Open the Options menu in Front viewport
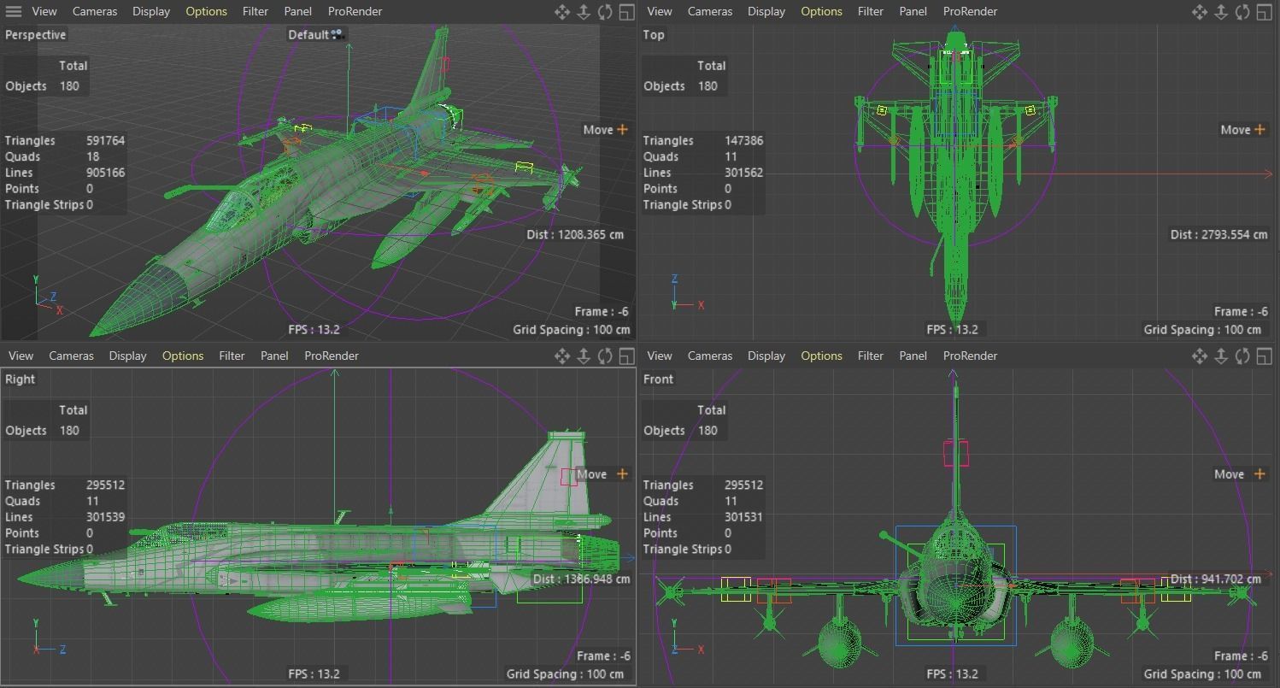The image size is (1280, 688). [821, 356]
